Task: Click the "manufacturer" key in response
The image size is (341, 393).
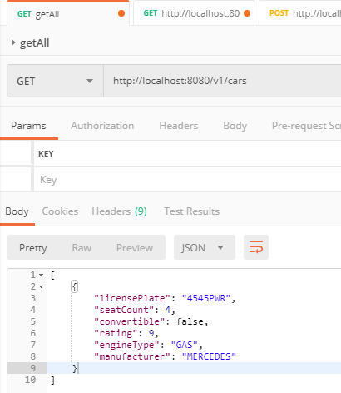Action: coord(132,356)
